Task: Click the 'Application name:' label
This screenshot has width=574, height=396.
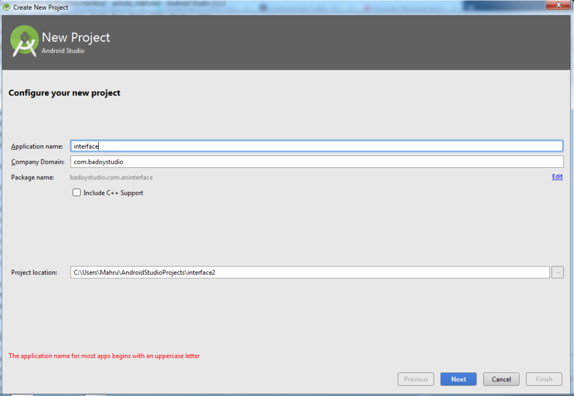Action: 37,146
